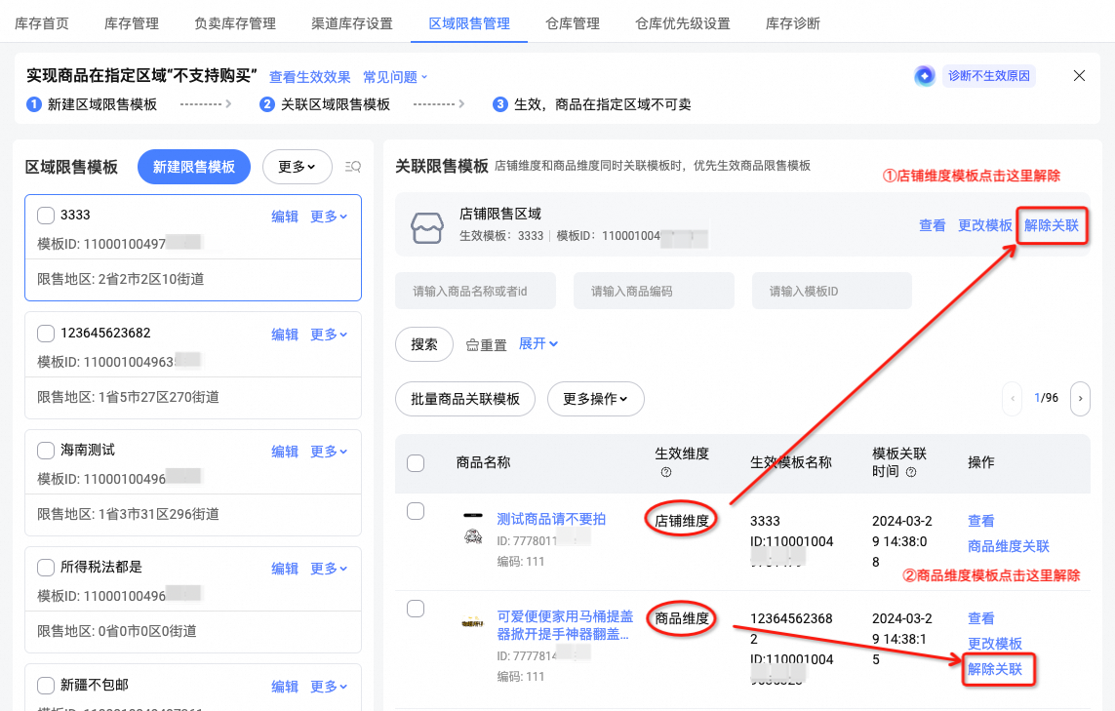Viewport: 1115px width, 711px height.
Task: Click 更改模板 in the 可爱便便 row
Action: tap(994, 644)
